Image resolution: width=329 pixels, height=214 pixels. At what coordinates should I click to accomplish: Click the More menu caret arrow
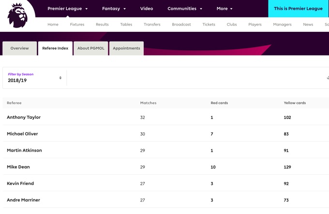[231, 9]
